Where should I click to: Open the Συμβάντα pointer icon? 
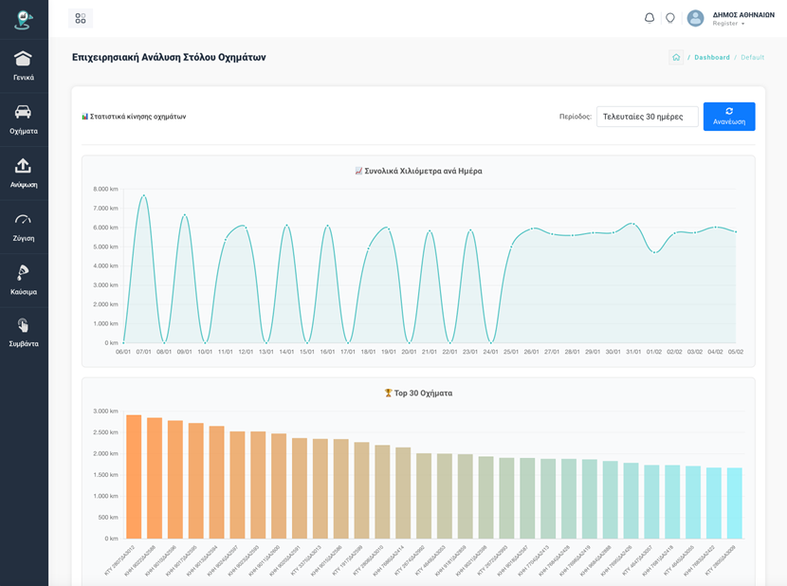click(x=24, y=326)
